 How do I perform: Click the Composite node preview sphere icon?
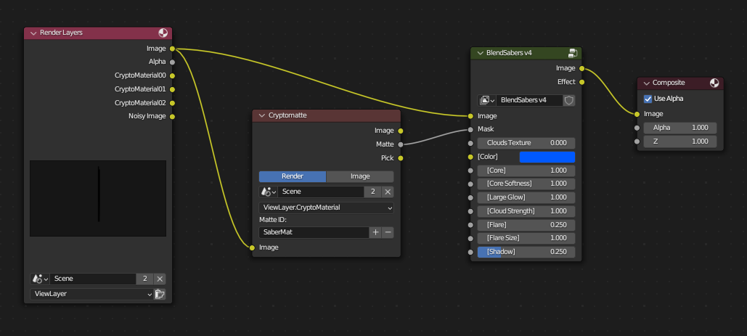coord(714,83)
